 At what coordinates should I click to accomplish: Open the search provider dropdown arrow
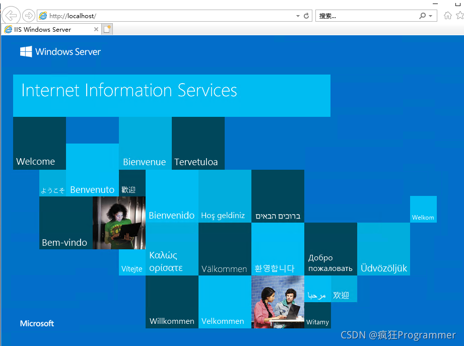coord(430,16)
